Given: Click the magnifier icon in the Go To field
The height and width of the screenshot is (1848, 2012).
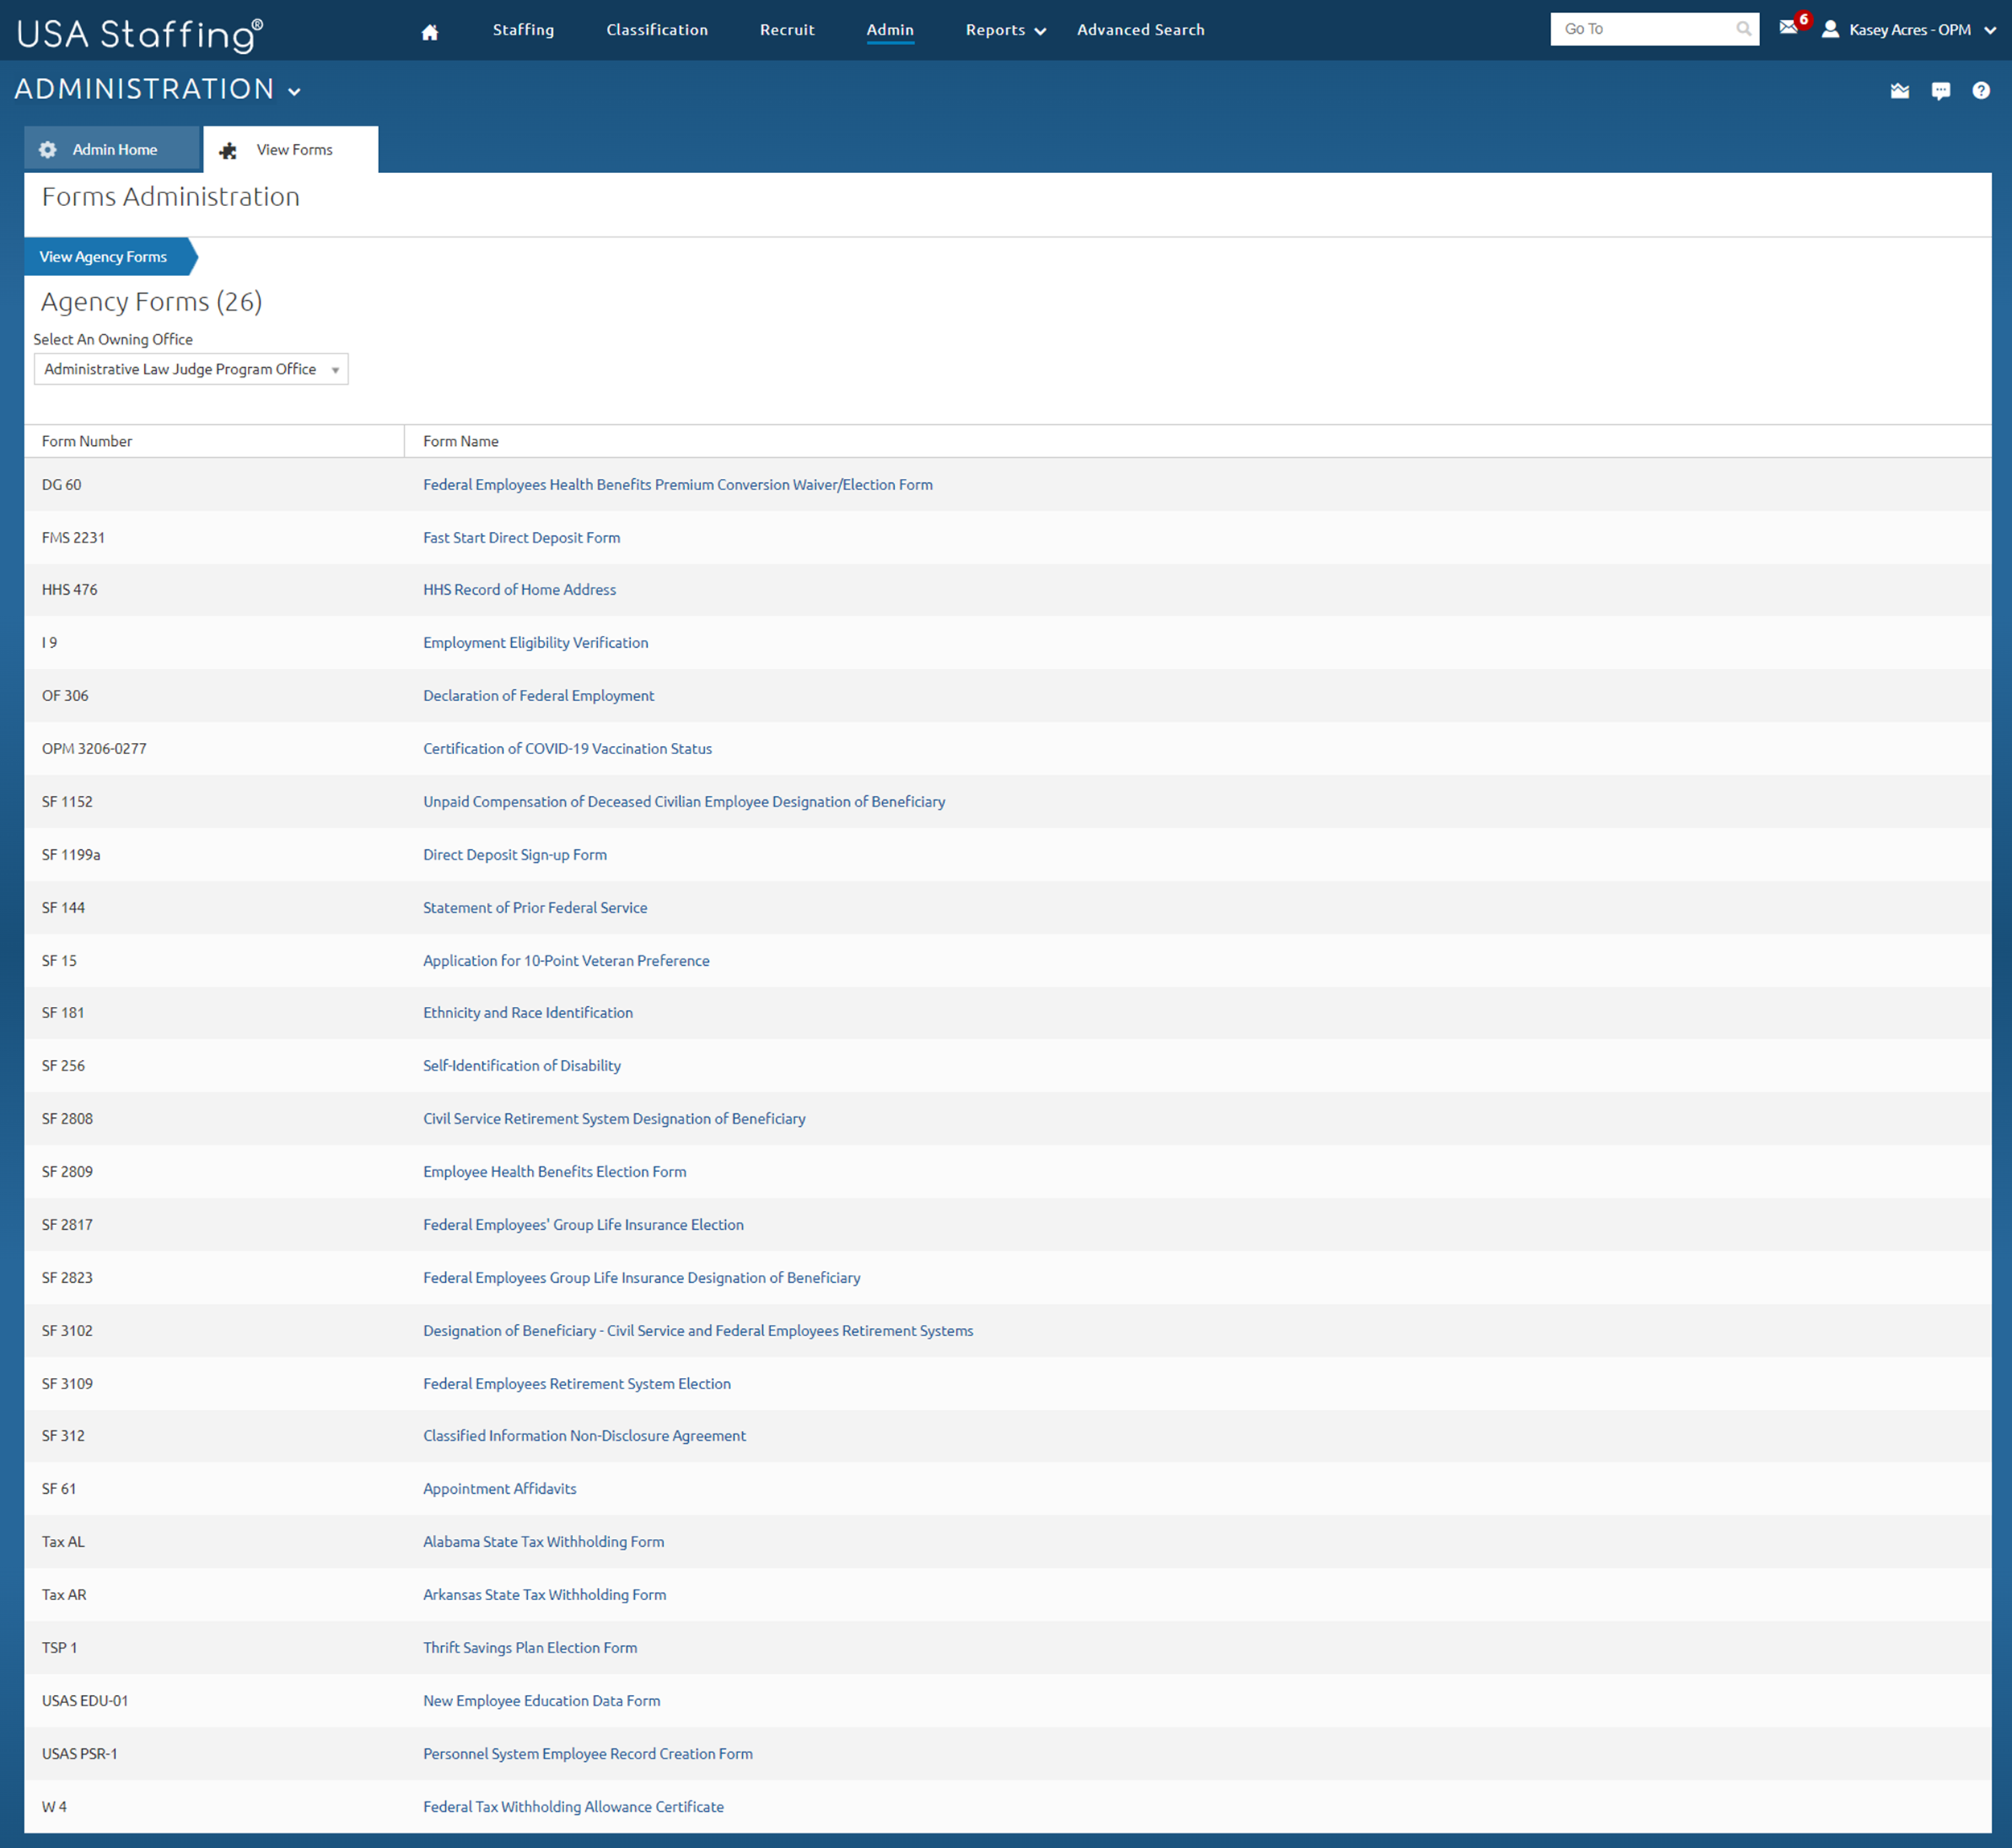Looking at the screenshot, I should point(1744,28).
